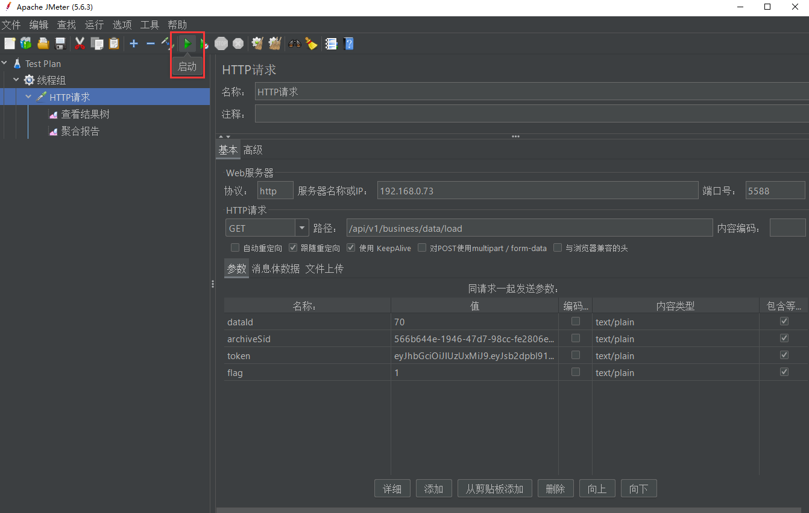809x513 pixels.
Task: Open the 工具 menu
Action: click(150, 25)
